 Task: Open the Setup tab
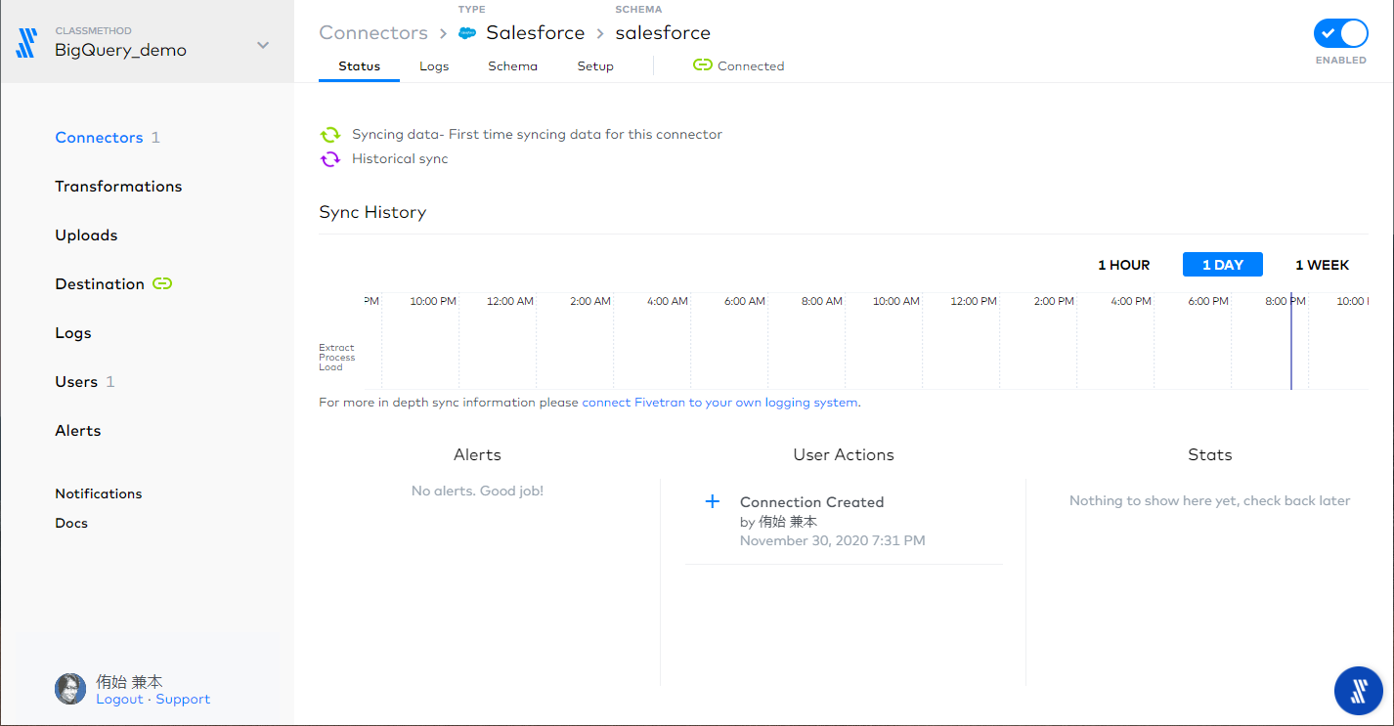tap(595, 65)
